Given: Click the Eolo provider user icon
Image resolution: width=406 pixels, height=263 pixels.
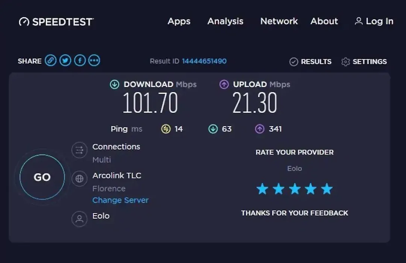Looking at the screenshot, I should click(79, 219).
